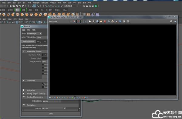
Task: Click the New Scene icon in Maya toolbar
Action: click(x=11, y=6)
